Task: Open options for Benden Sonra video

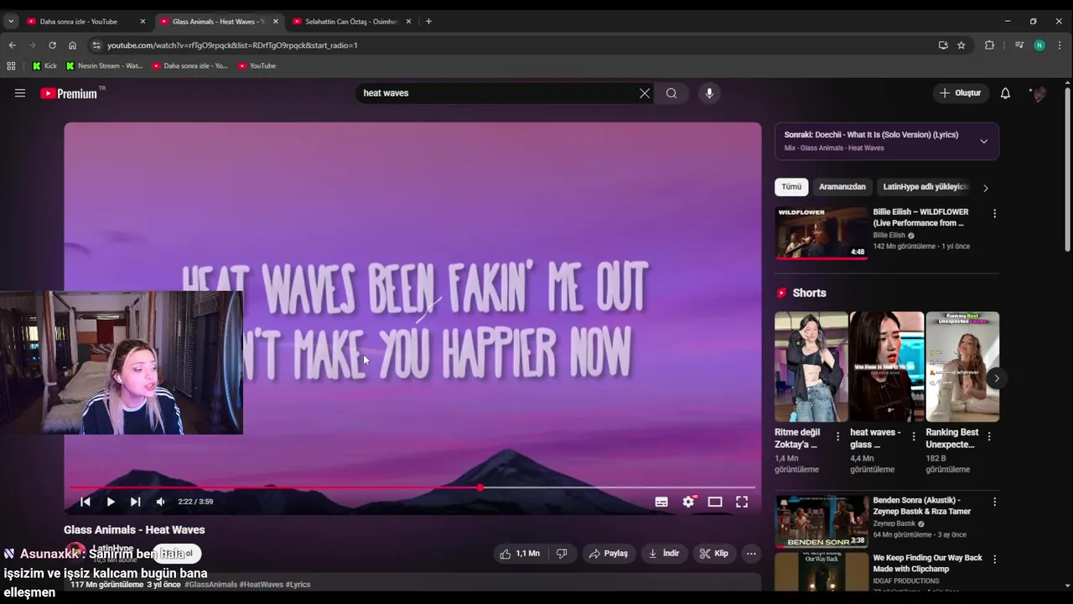Action: [995, 502]
